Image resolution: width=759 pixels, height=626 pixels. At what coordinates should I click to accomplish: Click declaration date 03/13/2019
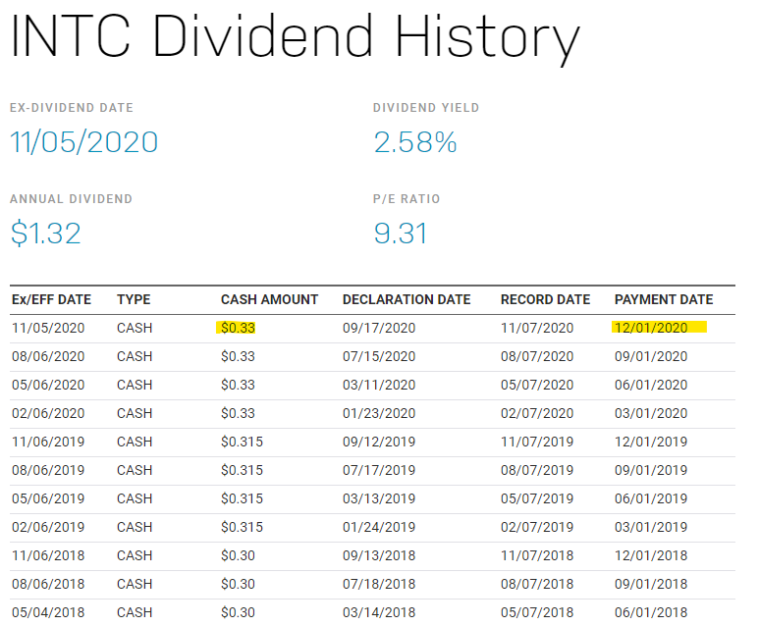pos(379,498)
